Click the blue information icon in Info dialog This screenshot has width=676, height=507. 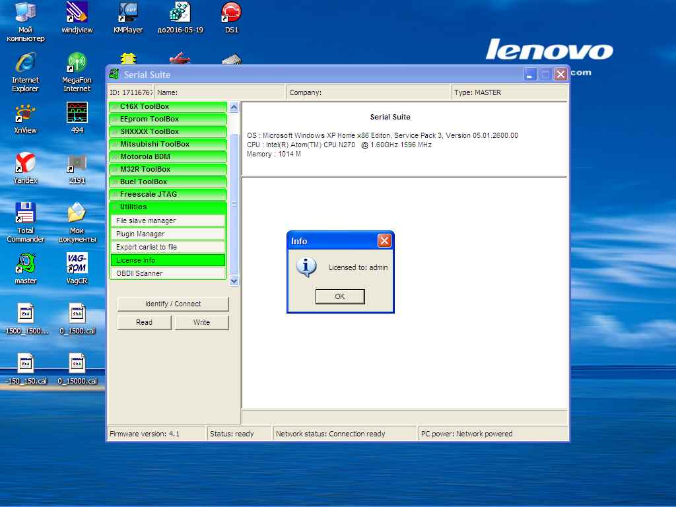[306, 267]
